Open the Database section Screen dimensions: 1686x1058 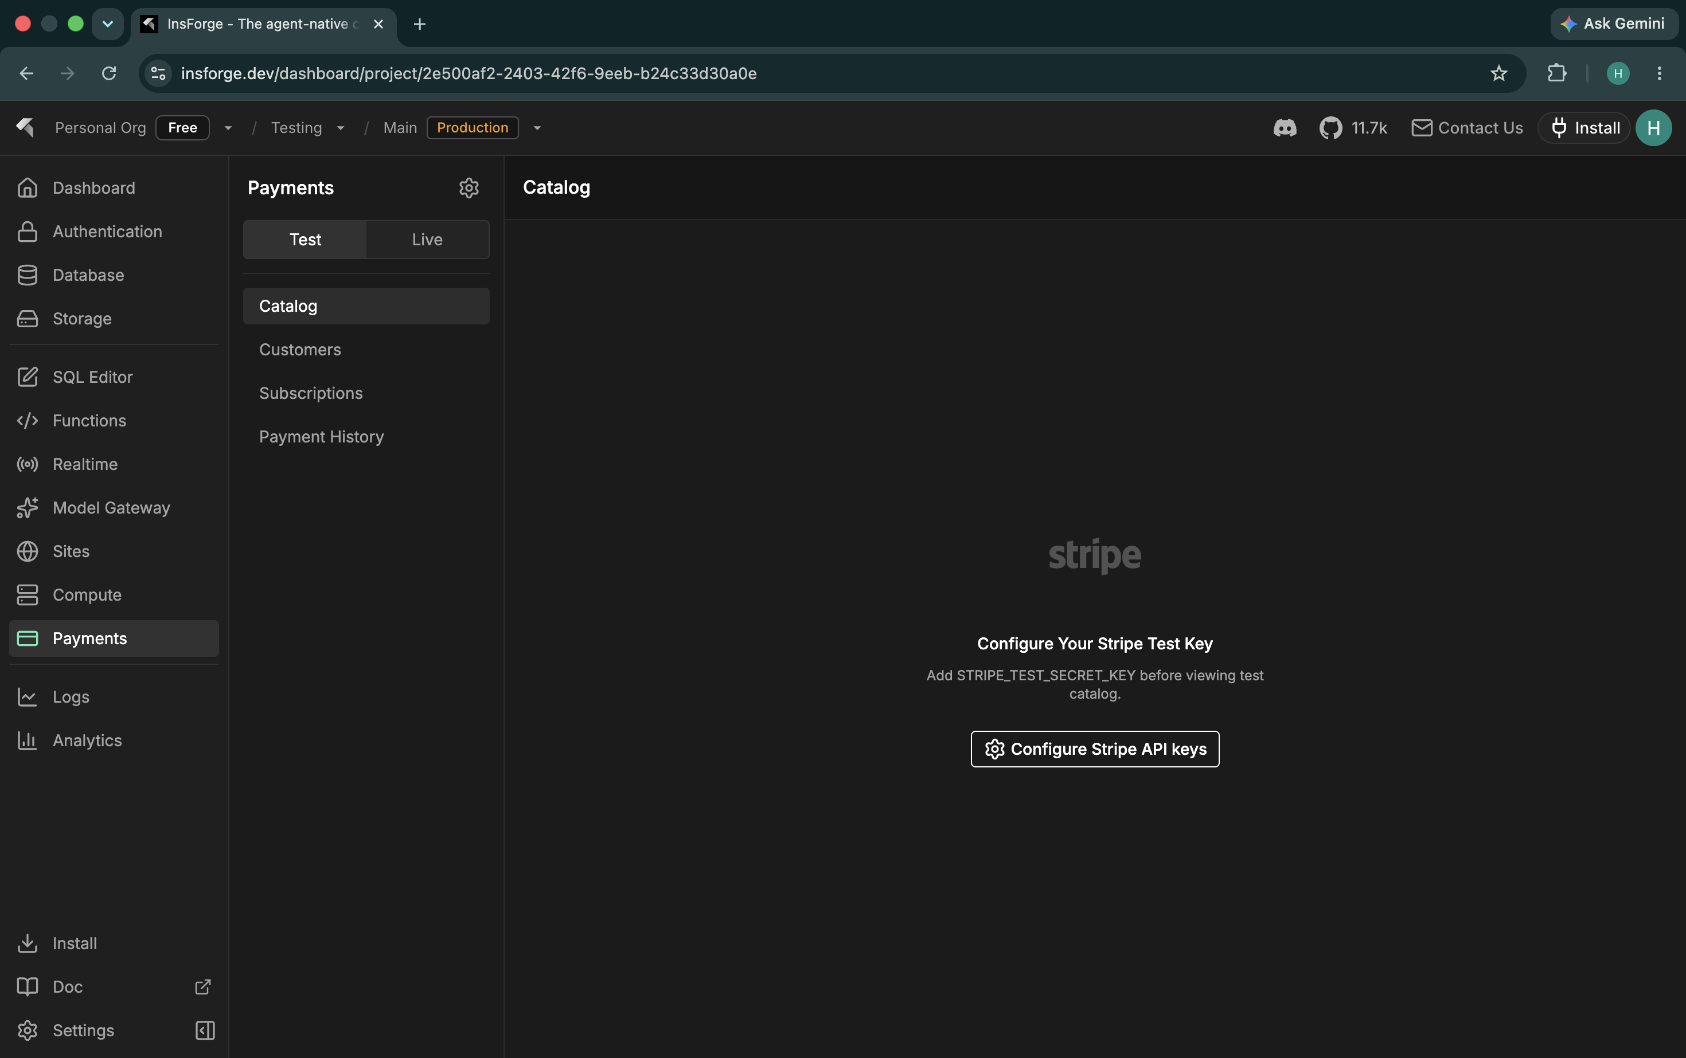click(x=114, y=275)
